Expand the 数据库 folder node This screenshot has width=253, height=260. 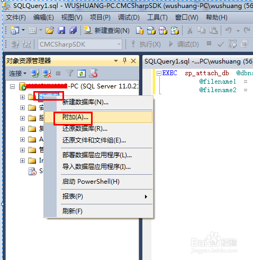pos(22,97)
